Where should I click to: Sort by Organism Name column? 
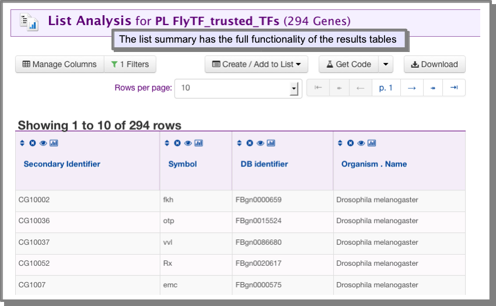340,143
